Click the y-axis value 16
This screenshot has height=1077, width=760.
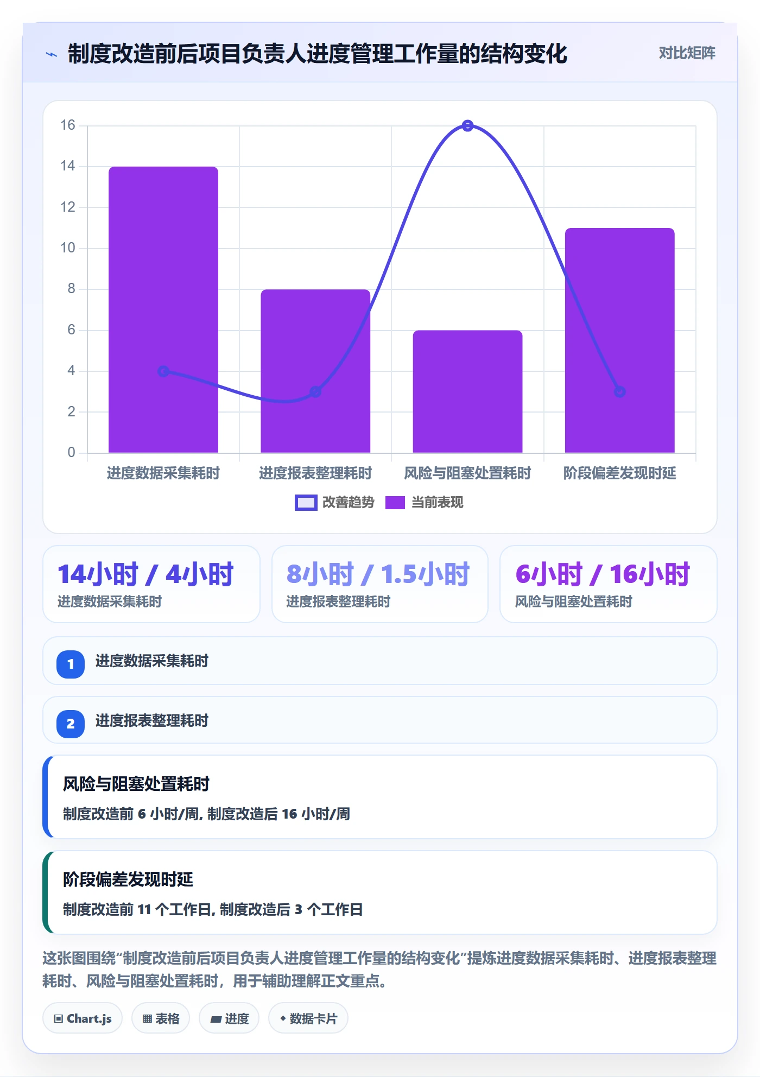tap(68, 125)
